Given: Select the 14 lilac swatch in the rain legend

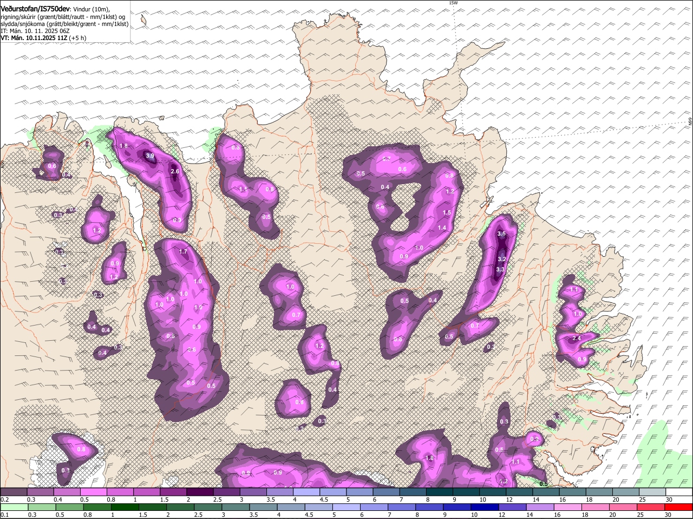Looking at the screenshot, I should 539,507.
